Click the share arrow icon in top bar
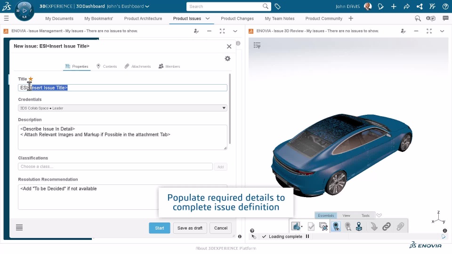Screen dimensions: 452x254 pos(406,6)
